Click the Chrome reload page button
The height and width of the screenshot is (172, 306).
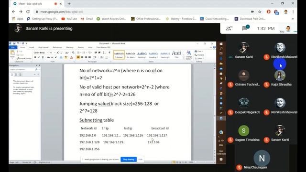click(x=28, y=11)
